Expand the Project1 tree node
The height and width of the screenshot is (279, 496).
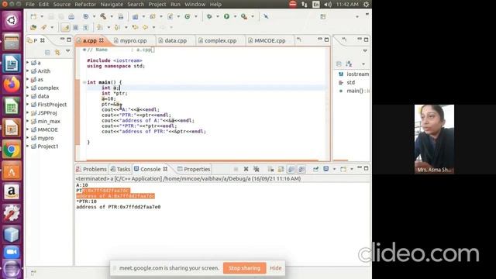[x=28, y=146]
